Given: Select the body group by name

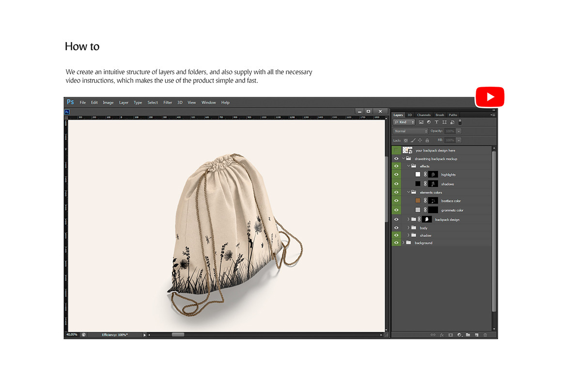Looking at the screenshot, I should (x=423, y=228).
